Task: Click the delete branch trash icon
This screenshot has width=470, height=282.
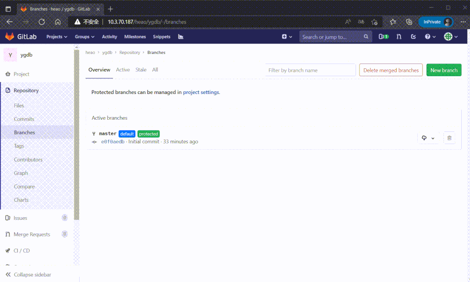Action: (x=449, y=138)
